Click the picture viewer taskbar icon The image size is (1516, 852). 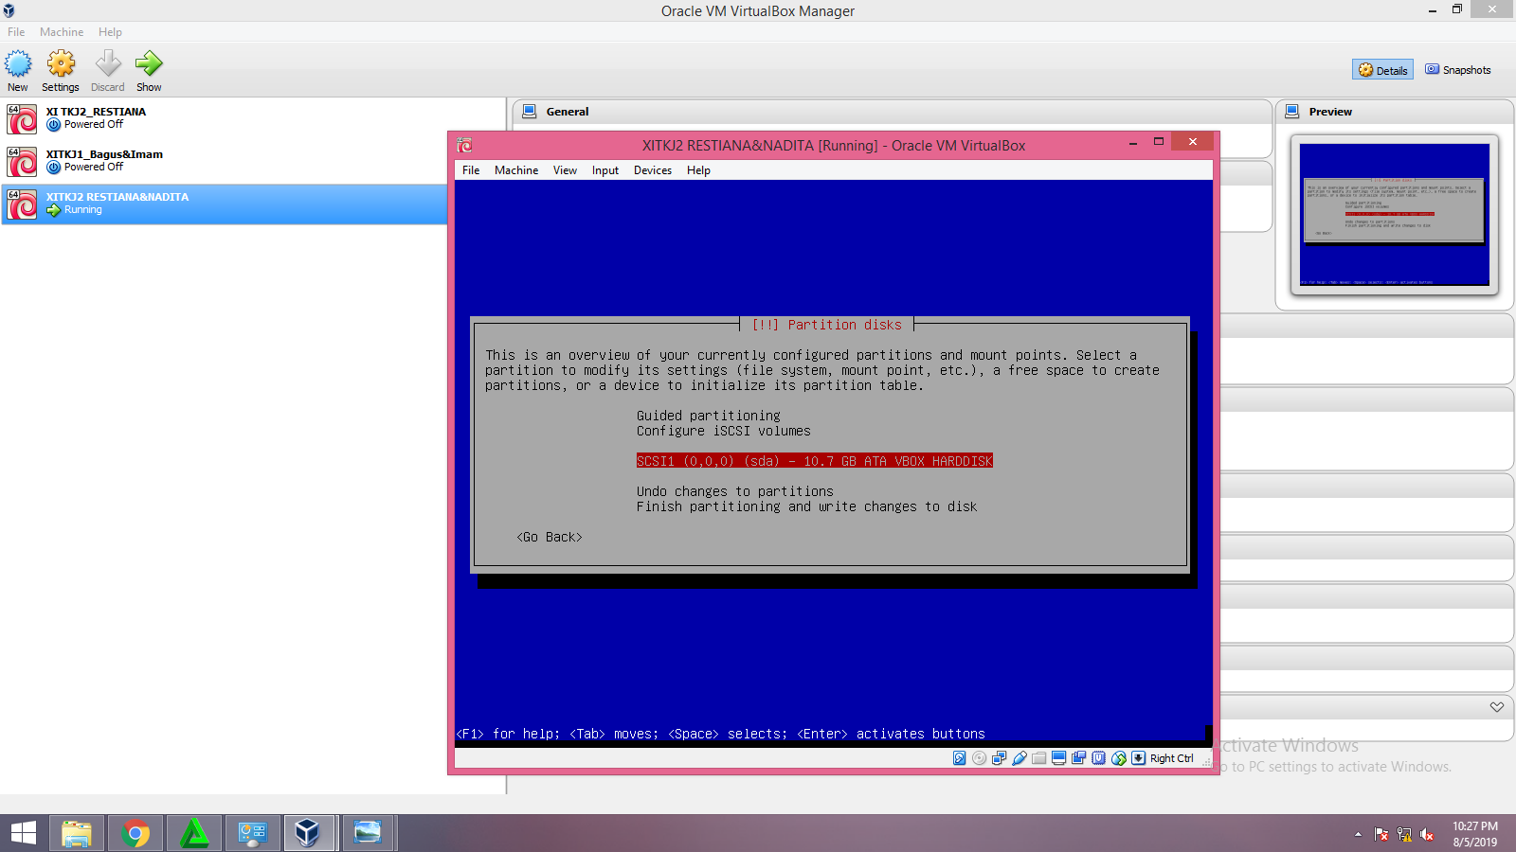pyautogui.click(x=368, y=833)
